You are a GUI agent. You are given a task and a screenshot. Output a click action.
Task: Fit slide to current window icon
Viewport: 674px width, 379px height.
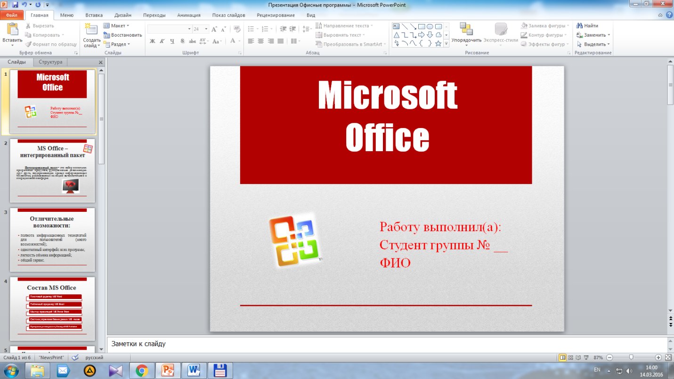tap(668, 358)
